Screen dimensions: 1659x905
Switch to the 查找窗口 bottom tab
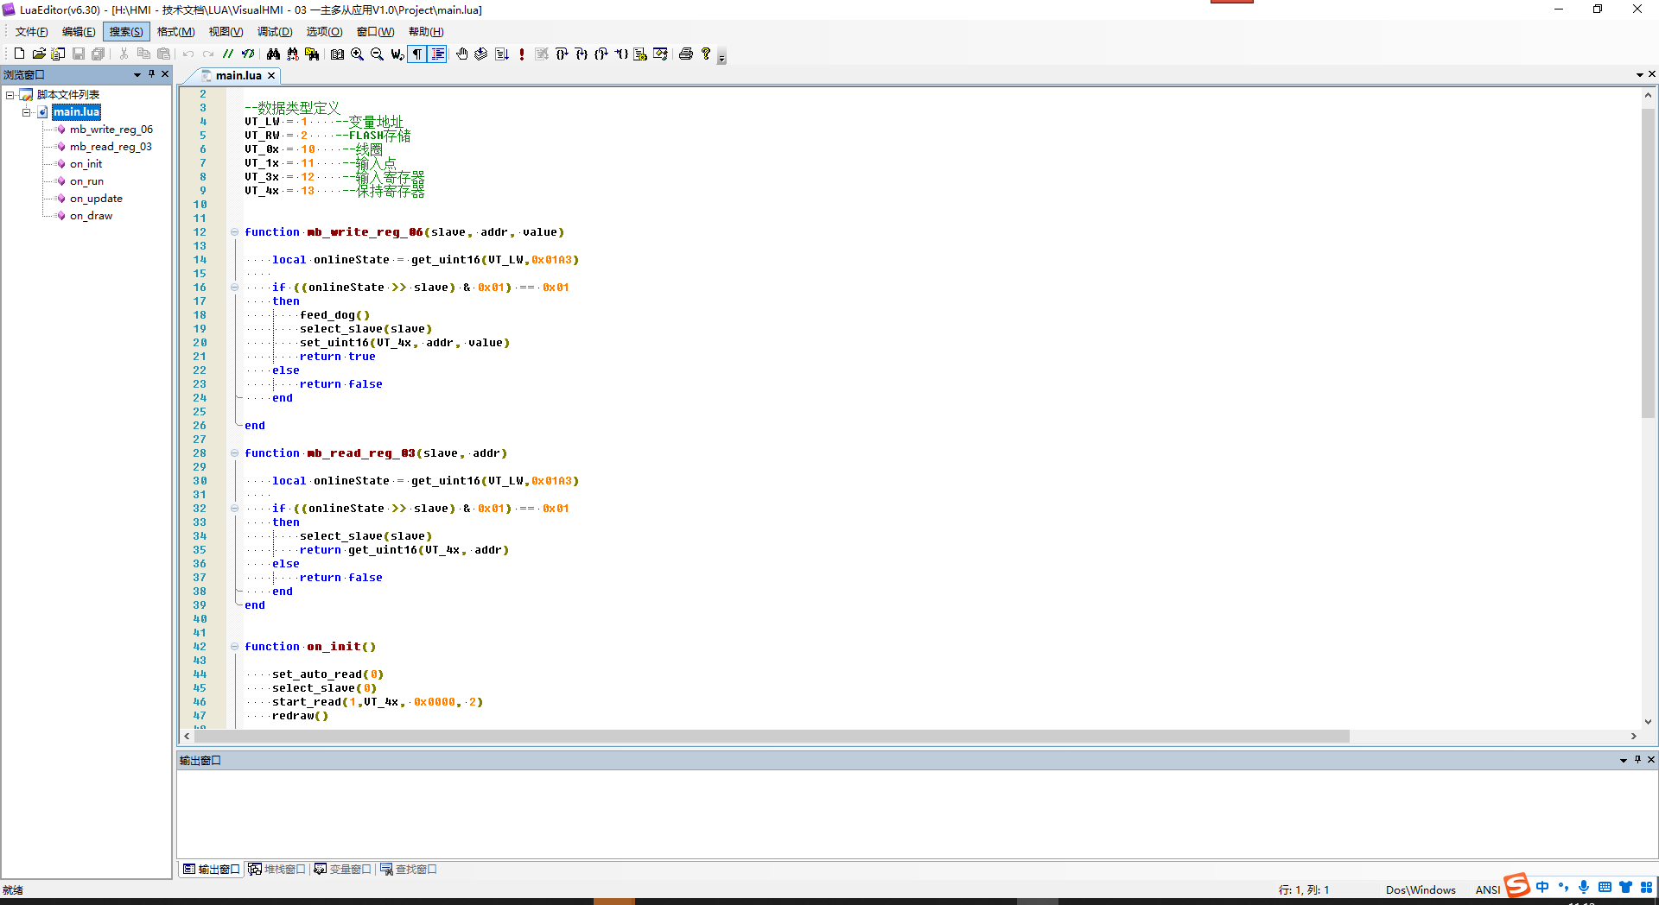[x=409, y=870]
